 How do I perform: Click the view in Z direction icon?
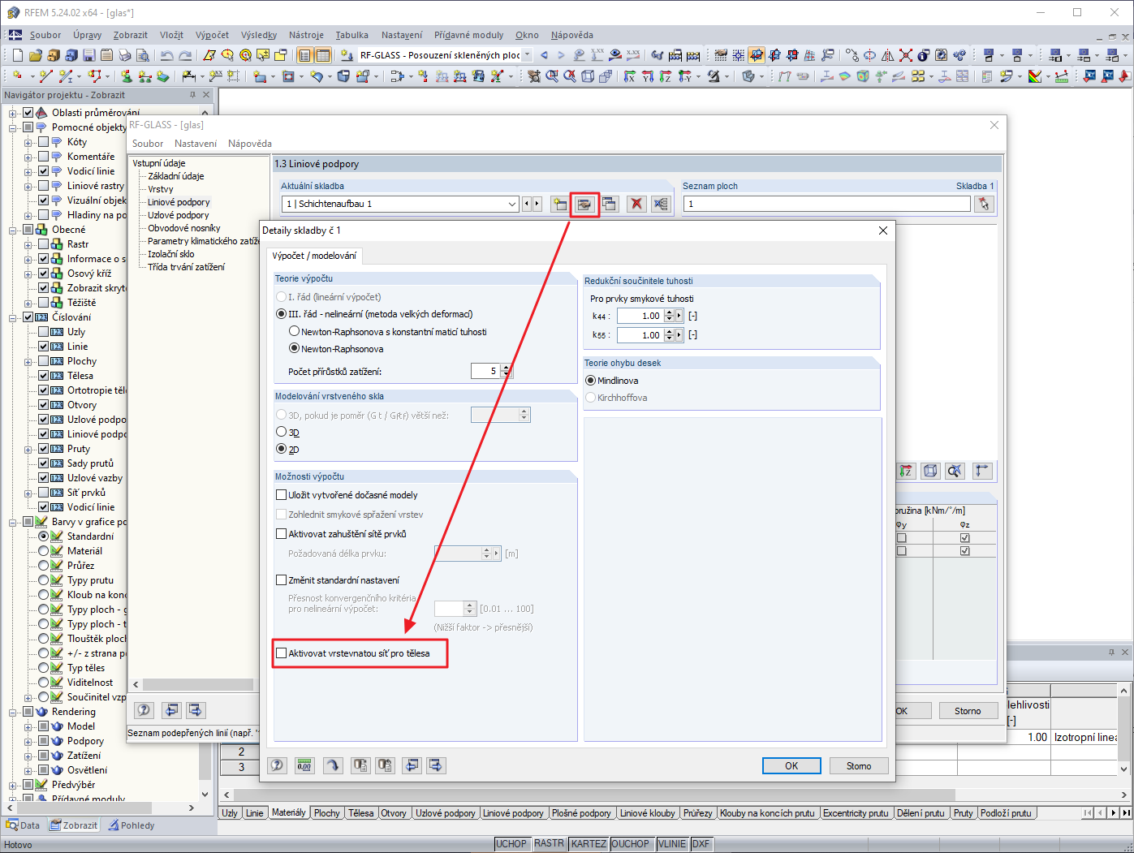pos(666,76)
